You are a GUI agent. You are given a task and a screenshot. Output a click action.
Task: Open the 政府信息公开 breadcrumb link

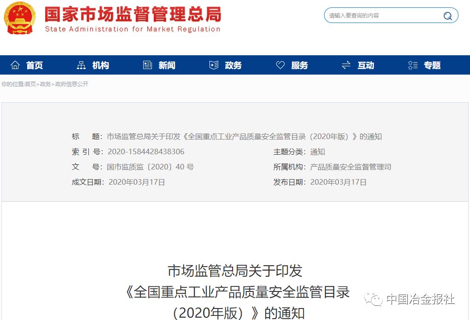[x=71, y=84]
